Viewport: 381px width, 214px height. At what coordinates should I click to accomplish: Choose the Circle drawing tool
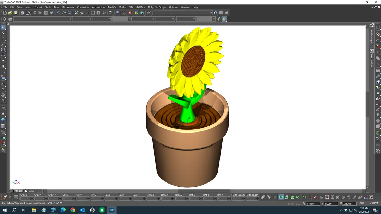(x=3, y=50)
